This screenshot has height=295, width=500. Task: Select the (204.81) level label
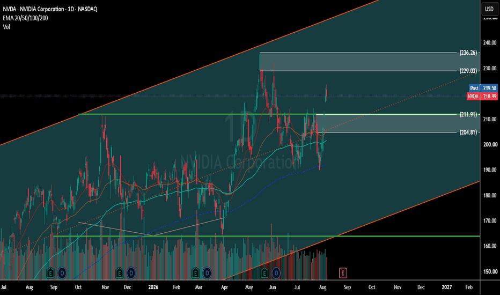[468, 132]
